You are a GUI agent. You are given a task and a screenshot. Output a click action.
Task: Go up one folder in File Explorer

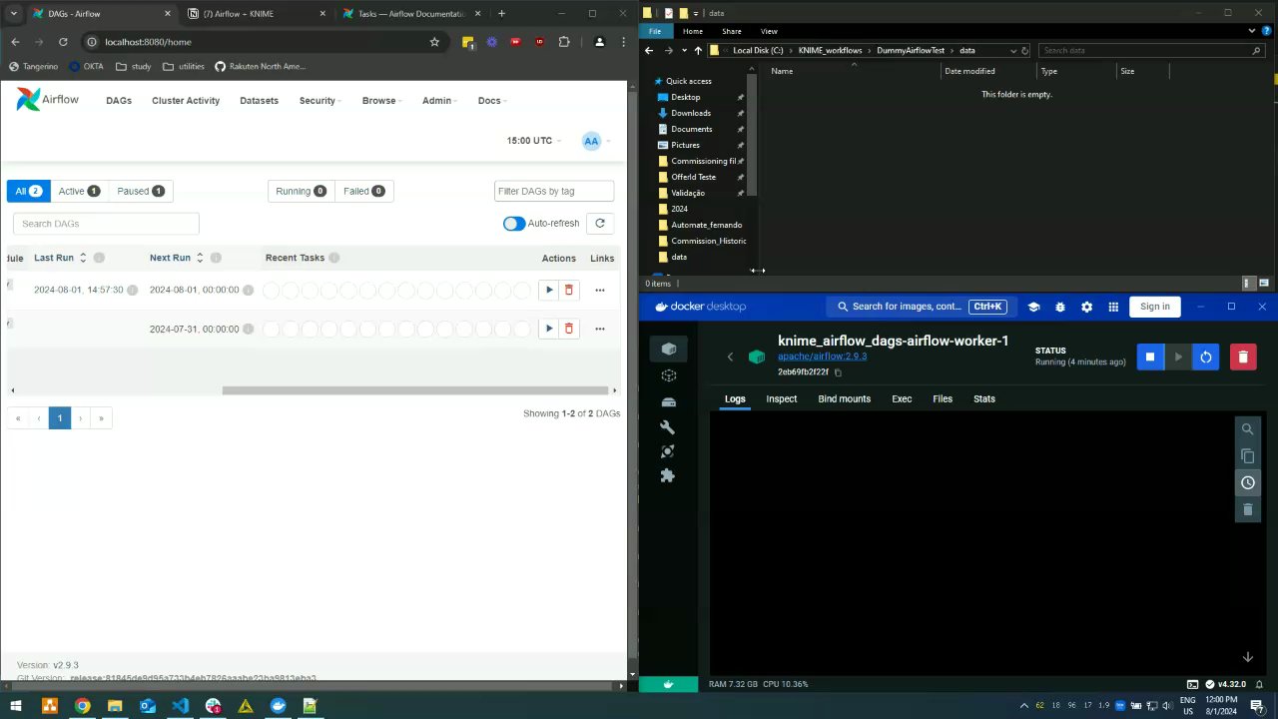(x=697, y=50)
